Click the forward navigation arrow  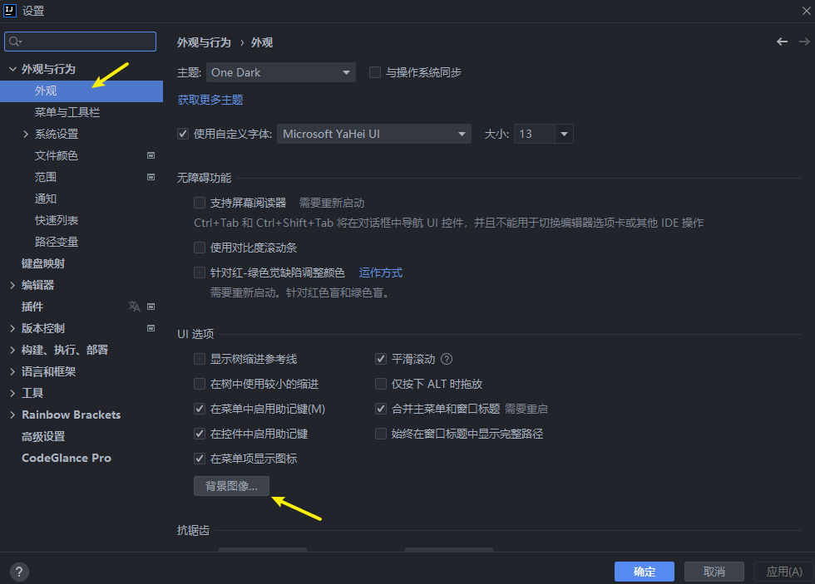pos(804,42)
